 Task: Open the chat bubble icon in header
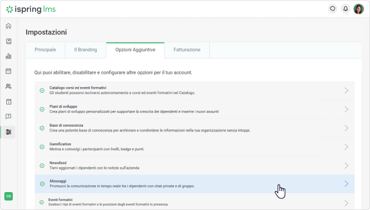(332, 9)
